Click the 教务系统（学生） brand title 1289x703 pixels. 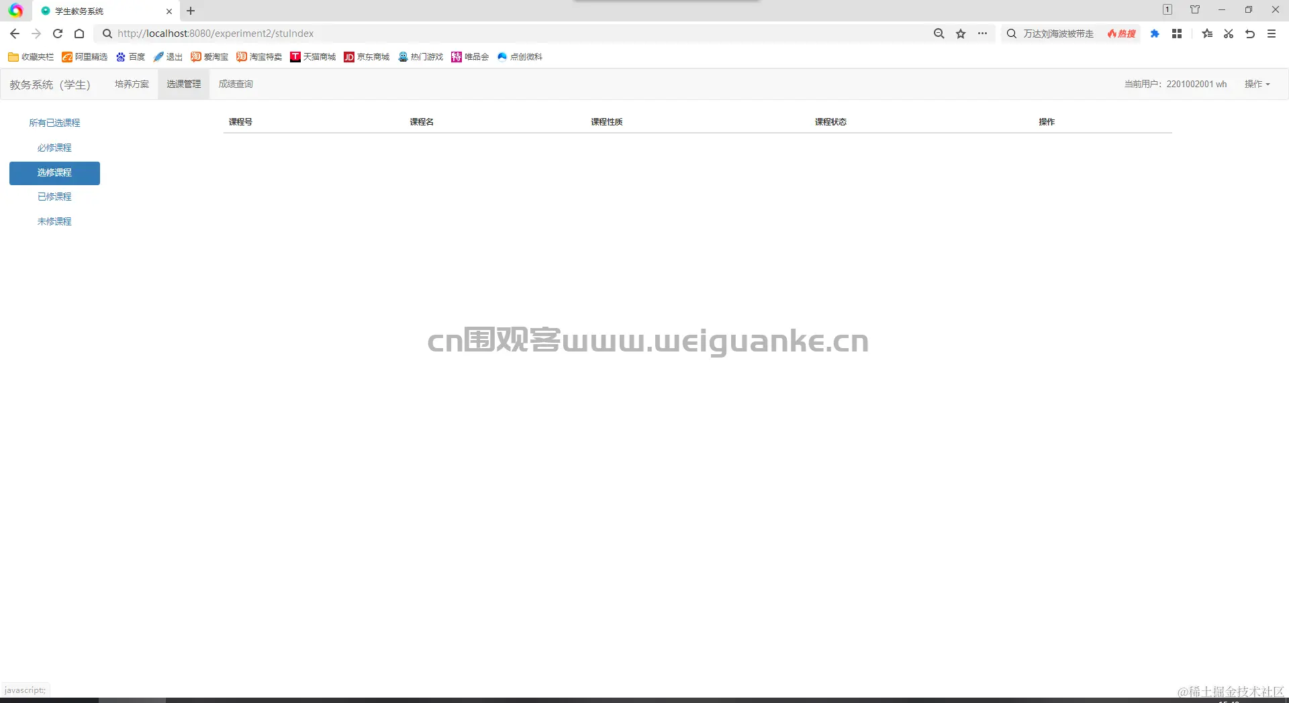tap(50, 85)
